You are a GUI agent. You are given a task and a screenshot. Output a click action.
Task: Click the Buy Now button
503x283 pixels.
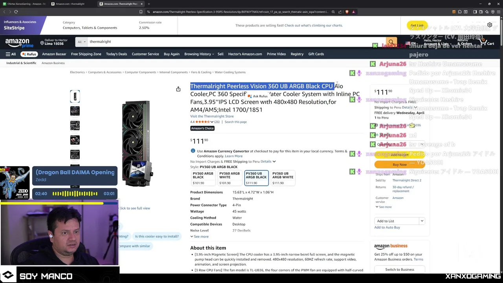tap(400, 165)
